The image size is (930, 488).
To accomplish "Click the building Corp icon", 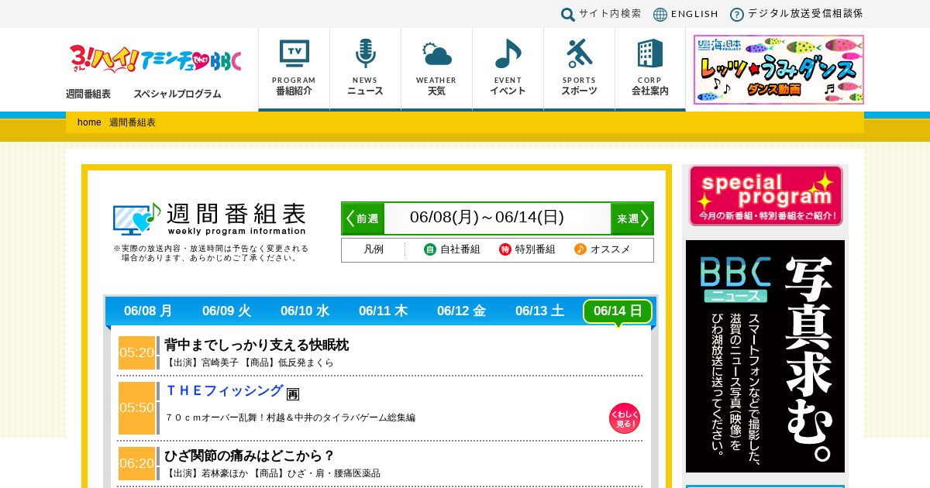I will point(649,54).
